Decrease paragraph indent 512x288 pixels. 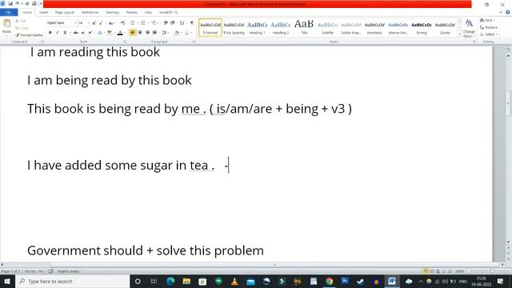tap(166, 23)
